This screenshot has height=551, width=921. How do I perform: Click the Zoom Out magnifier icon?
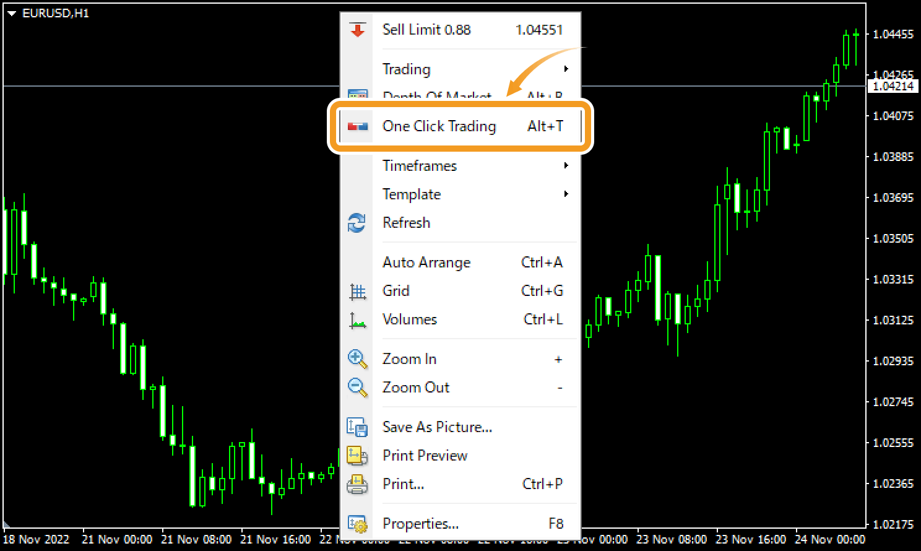pos(358,387)
